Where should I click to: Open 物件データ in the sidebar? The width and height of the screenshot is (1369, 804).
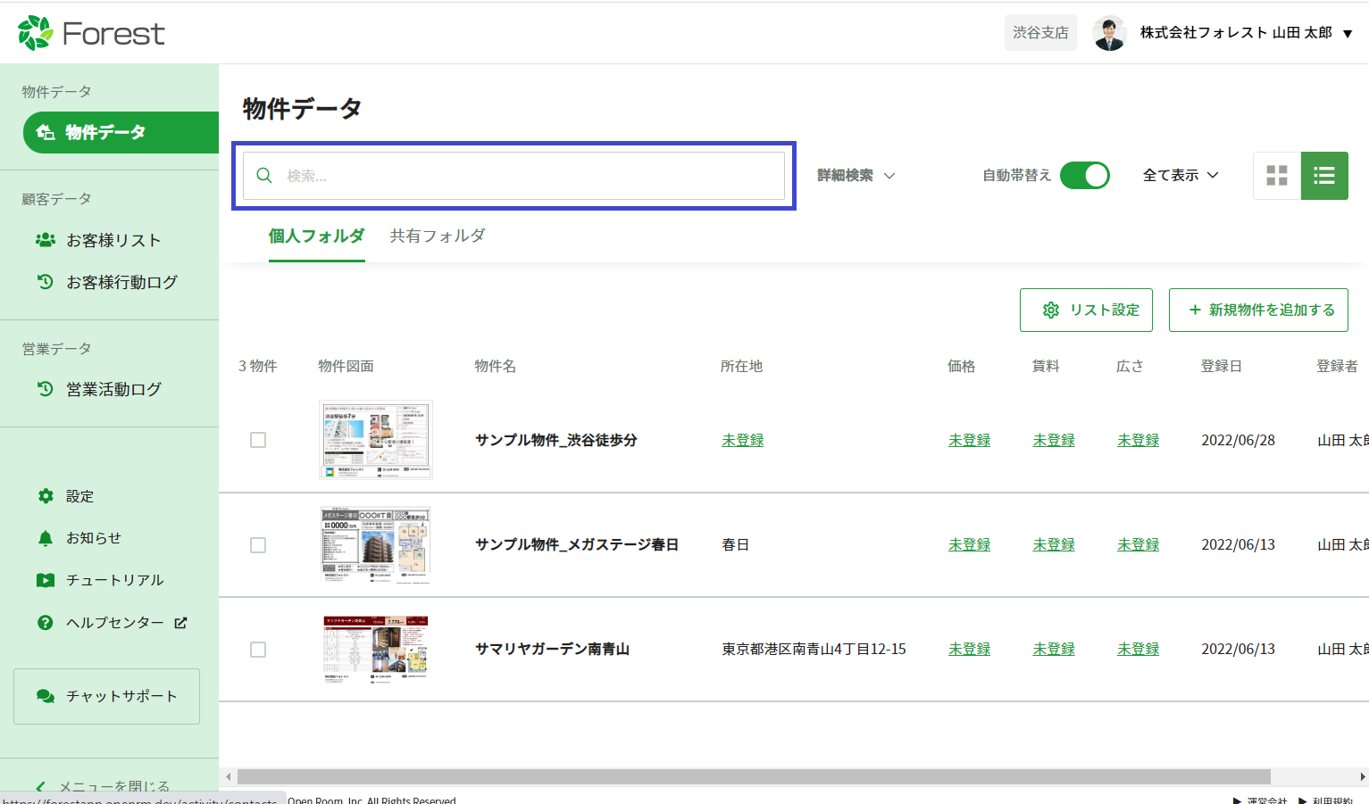[121, 132]
